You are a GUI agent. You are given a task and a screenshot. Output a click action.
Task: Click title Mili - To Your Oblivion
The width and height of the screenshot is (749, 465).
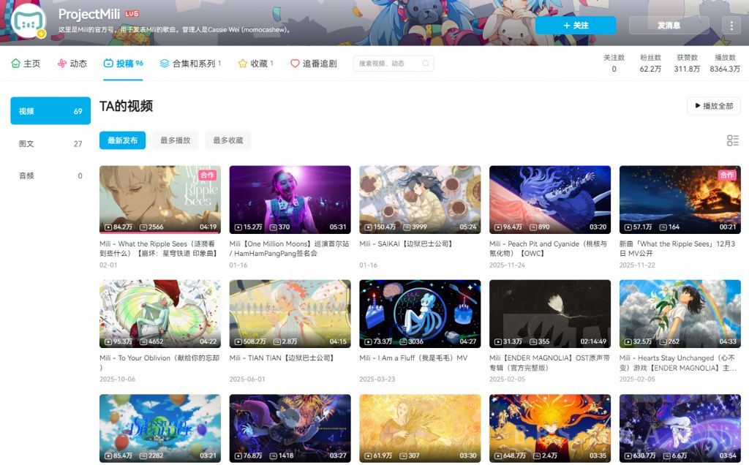[x=159, y=363]
